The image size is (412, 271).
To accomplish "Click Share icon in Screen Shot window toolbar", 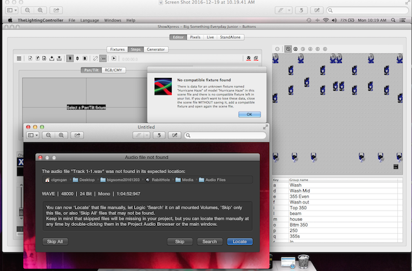I will (x=56, y=10).
